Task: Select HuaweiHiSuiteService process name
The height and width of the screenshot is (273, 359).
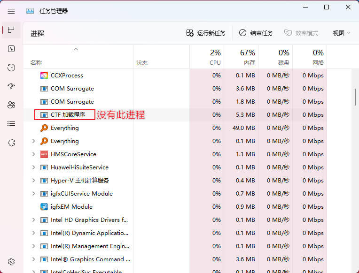Action: tap(79, 167)
